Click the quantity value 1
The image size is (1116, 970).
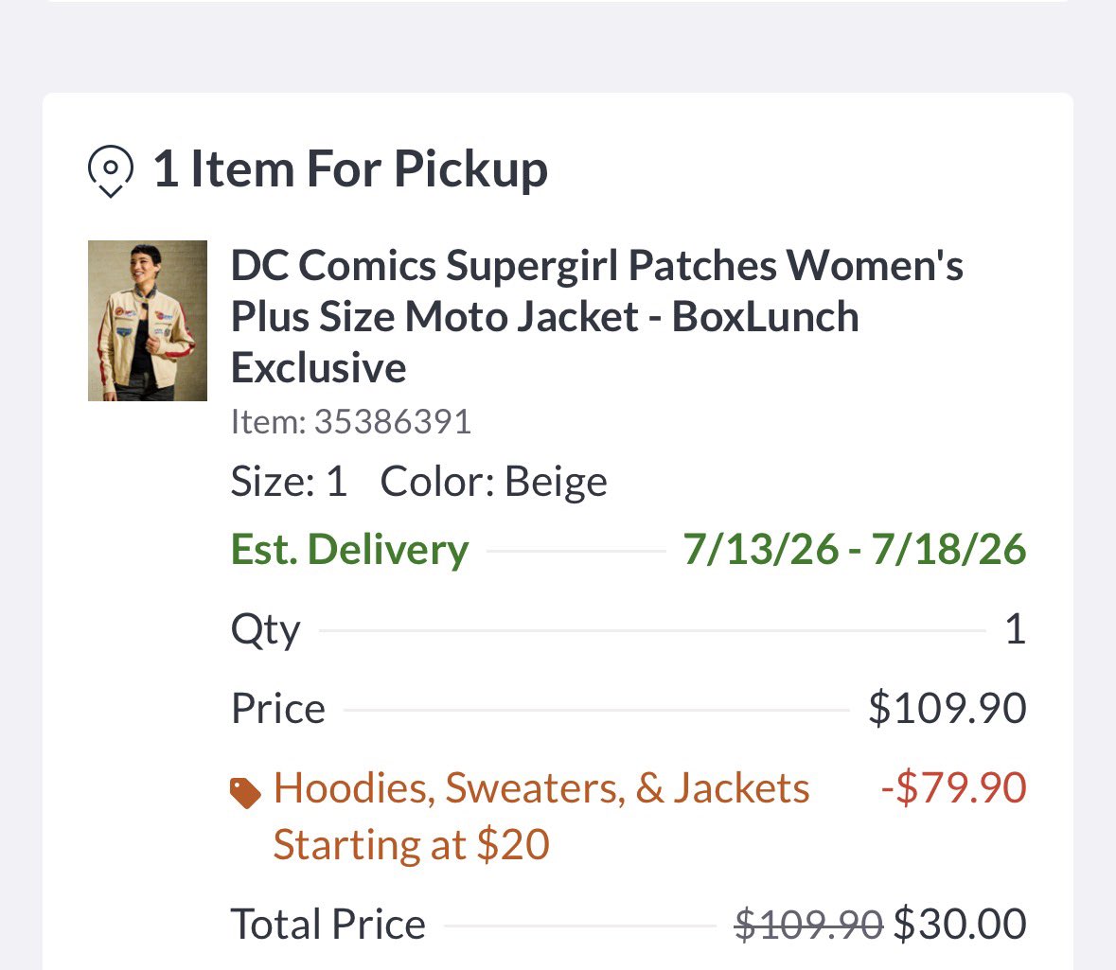coord(1015,630)
